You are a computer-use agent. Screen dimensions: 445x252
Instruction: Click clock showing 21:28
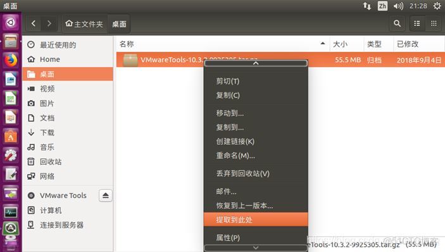coord(418,6)
